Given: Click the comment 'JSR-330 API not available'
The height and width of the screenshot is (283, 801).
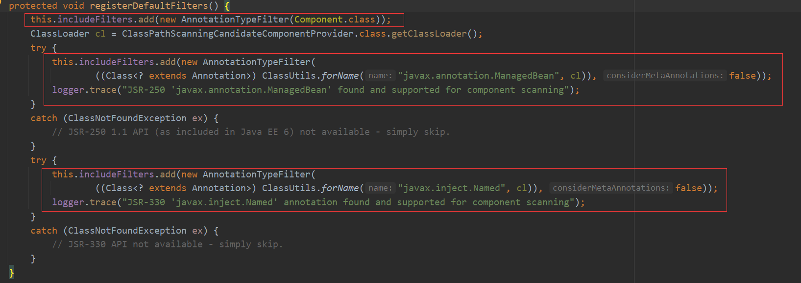Looking at the screenshot, I should point(168,244).
